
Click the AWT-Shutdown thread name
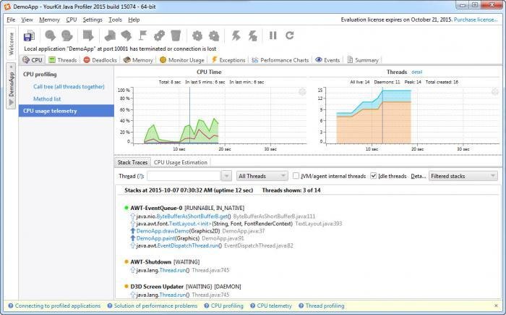point(150,261)
